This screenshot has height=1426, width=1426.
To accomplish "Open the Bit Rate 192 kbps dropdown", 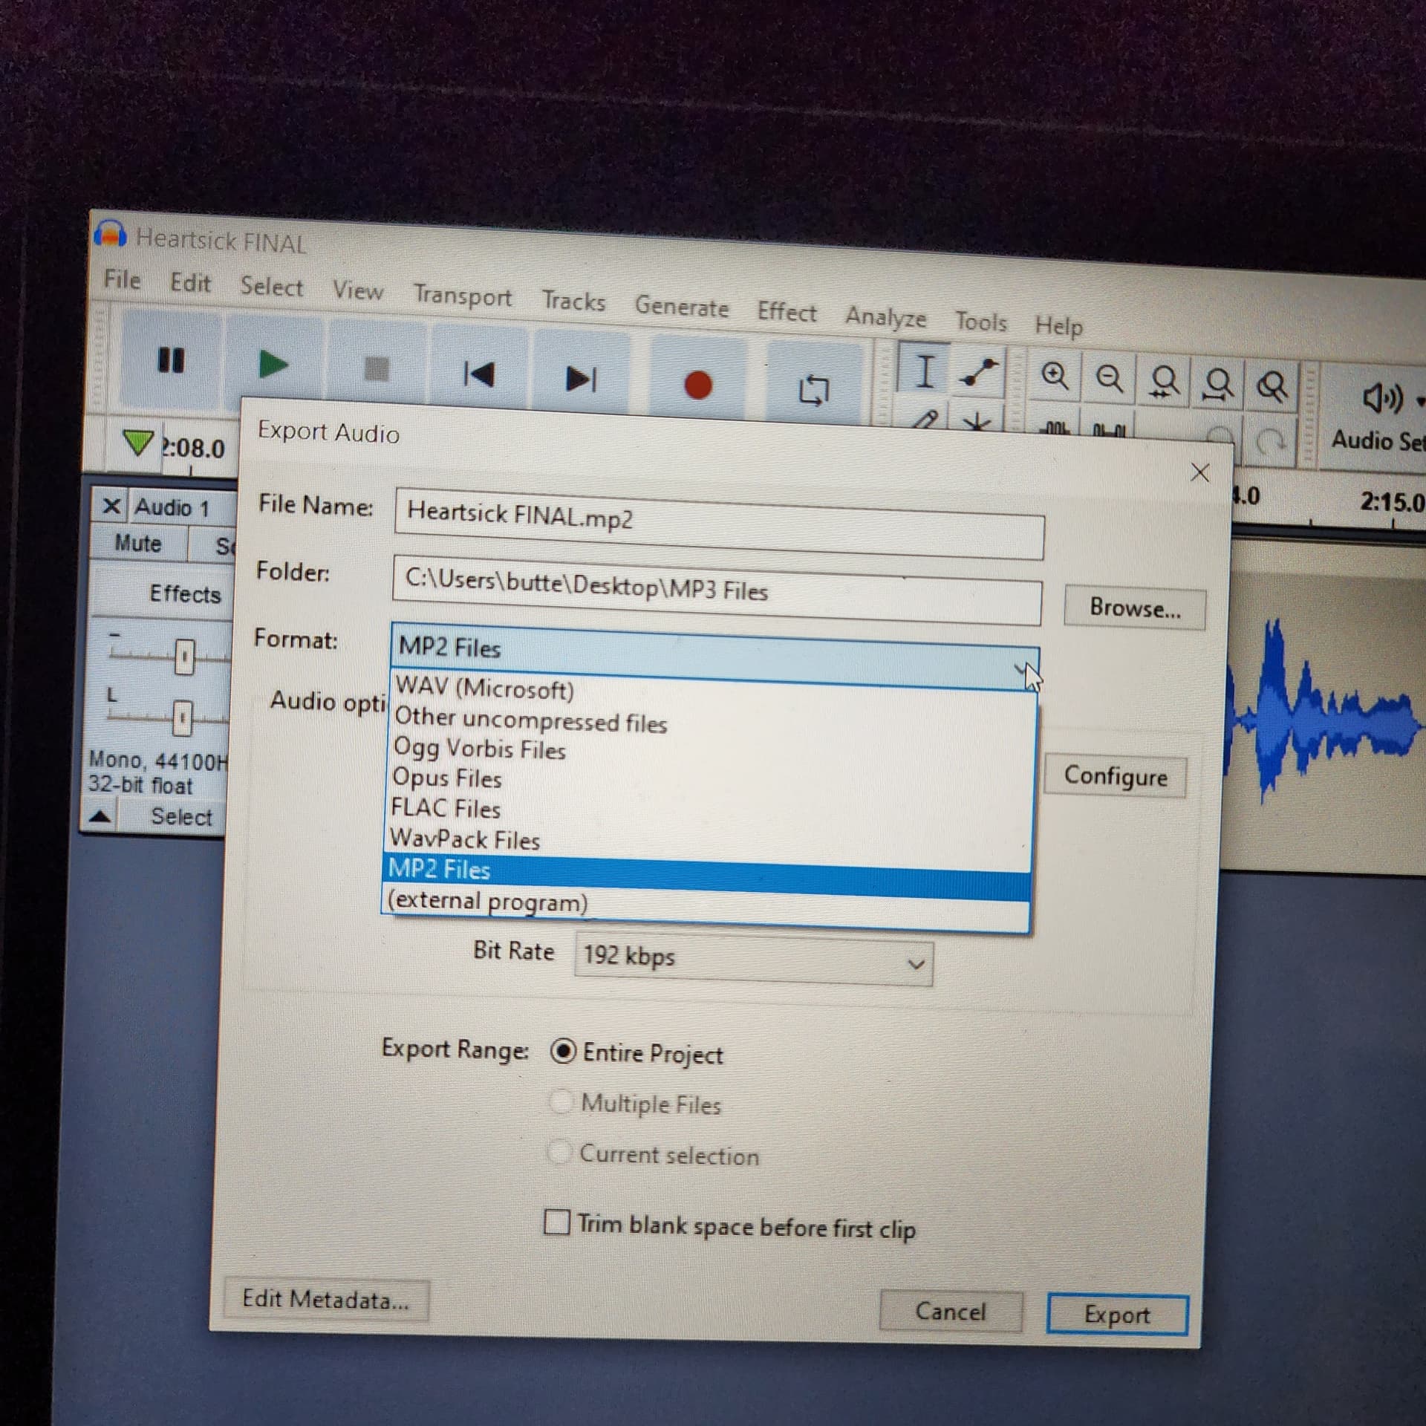I will (753, 960).
